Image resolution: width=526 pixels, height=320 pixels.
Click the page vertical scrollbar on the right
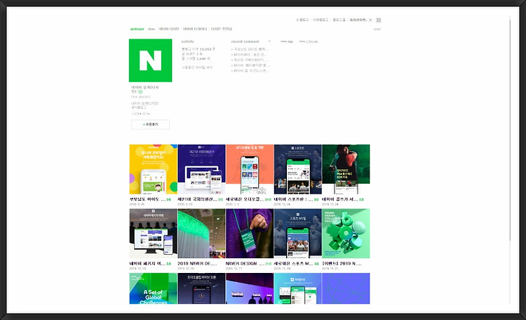pos(510,129)
